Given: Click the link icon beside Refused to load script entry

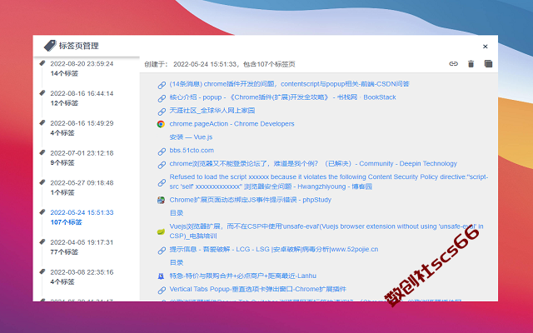Looking at the screenshot, I should 162,183.
